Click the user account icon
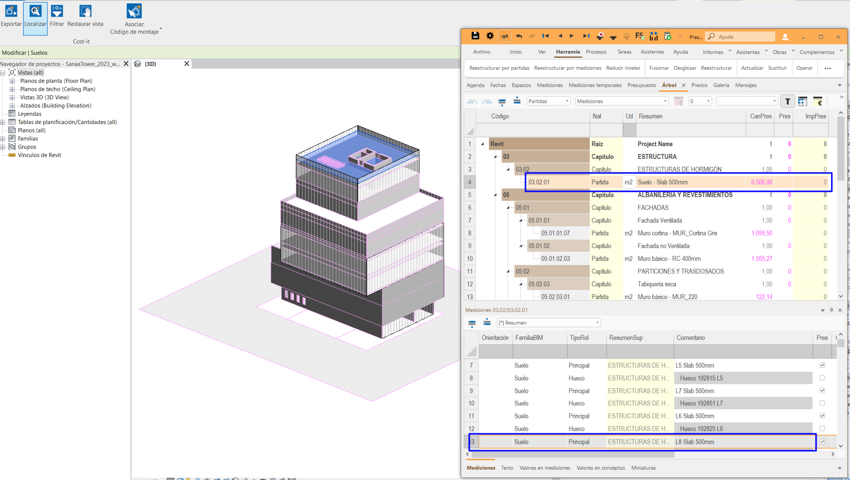Viewport: 850px width, 480px height. tap(785, 37)
